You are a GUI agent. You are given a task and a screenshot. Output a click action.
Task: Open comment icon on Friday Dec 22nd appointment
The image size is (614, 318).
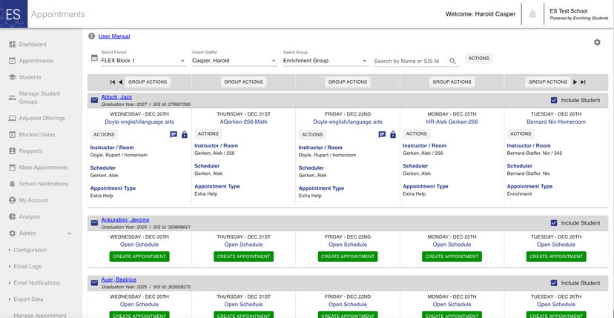tap(382, 135)
